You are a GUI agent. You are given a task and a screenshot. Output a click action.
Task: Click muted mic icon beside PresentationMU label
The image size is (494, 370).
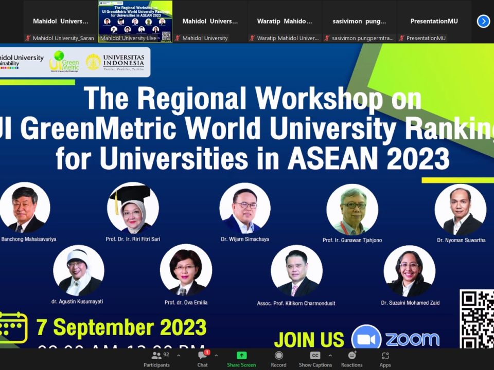[401, 38]
